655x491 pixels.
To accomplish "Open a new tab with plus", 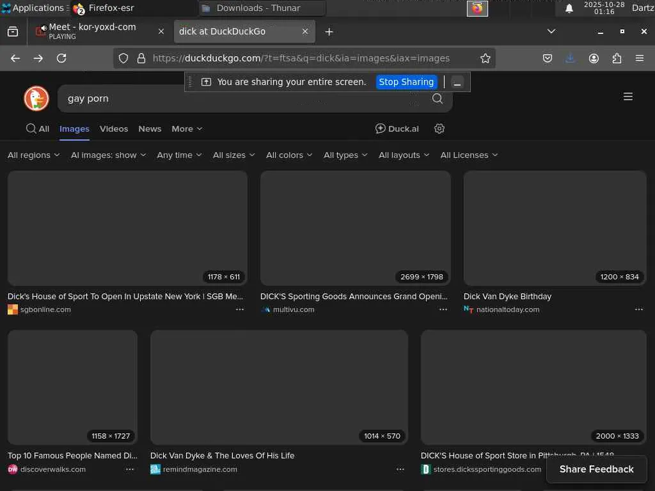I will coord(329,32).
